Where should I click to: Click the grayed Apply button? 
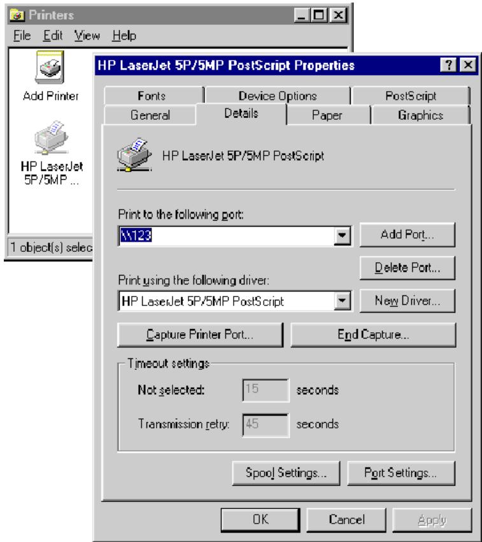[x=432, y=520]
